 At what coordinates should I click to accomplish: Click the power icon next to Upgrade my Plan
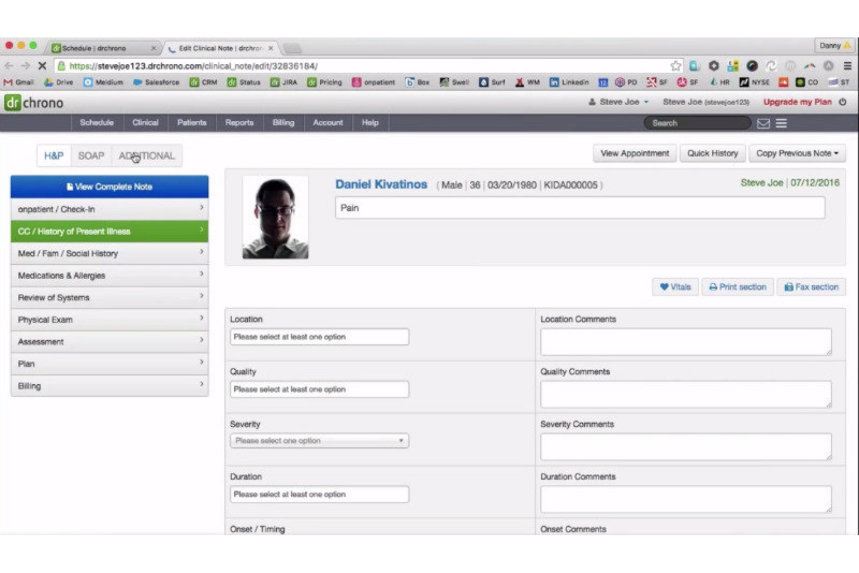click(842, 101)
